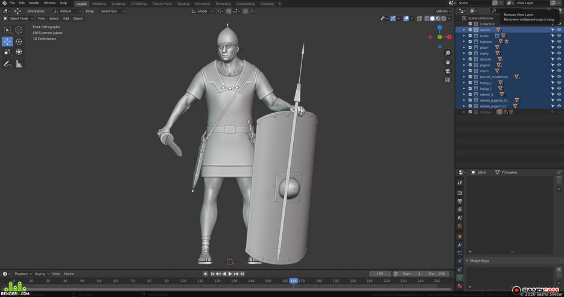Open the Physics properties tab
This screenshot has height=297, width=564.
(460, 261)
